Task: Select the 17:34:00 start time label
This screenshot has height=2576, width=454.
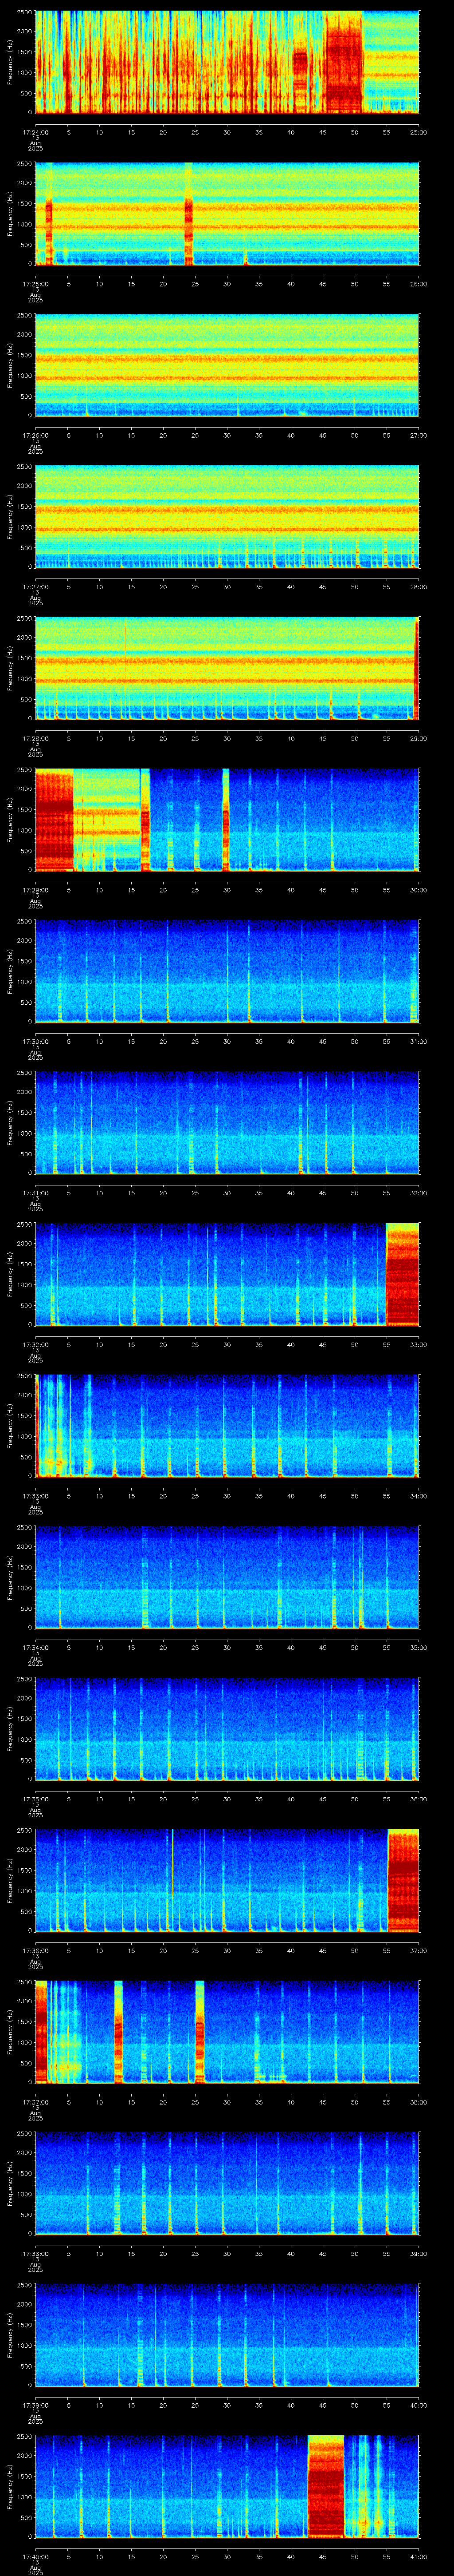Action: 36,1647
